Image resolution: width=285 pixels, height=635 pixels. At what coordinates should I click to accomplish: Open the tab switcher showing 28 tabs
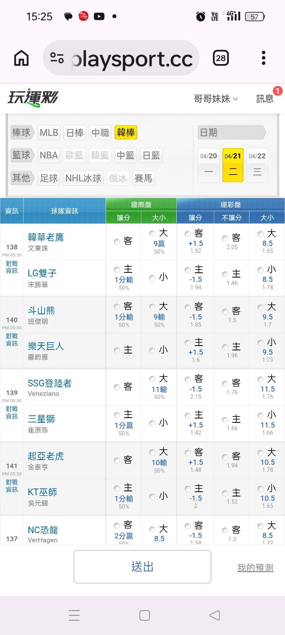click(221, 58)
